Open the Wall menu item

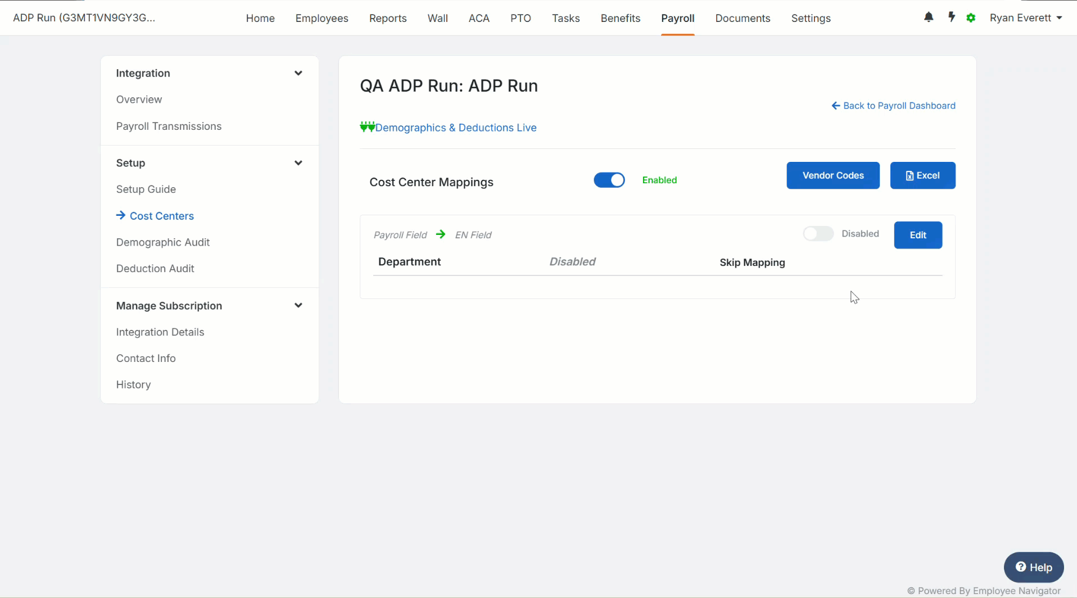[x=438, y=18]
